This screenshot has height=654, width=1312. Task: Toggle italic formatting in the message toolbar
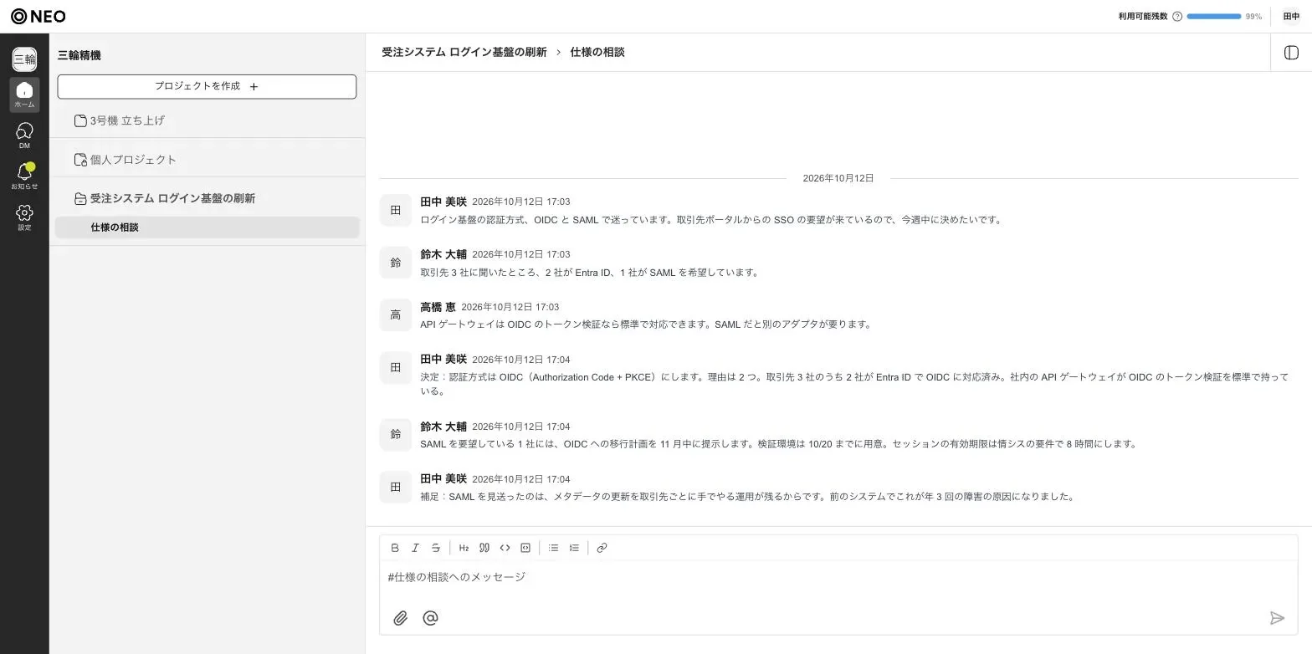[x=415, y=548]
